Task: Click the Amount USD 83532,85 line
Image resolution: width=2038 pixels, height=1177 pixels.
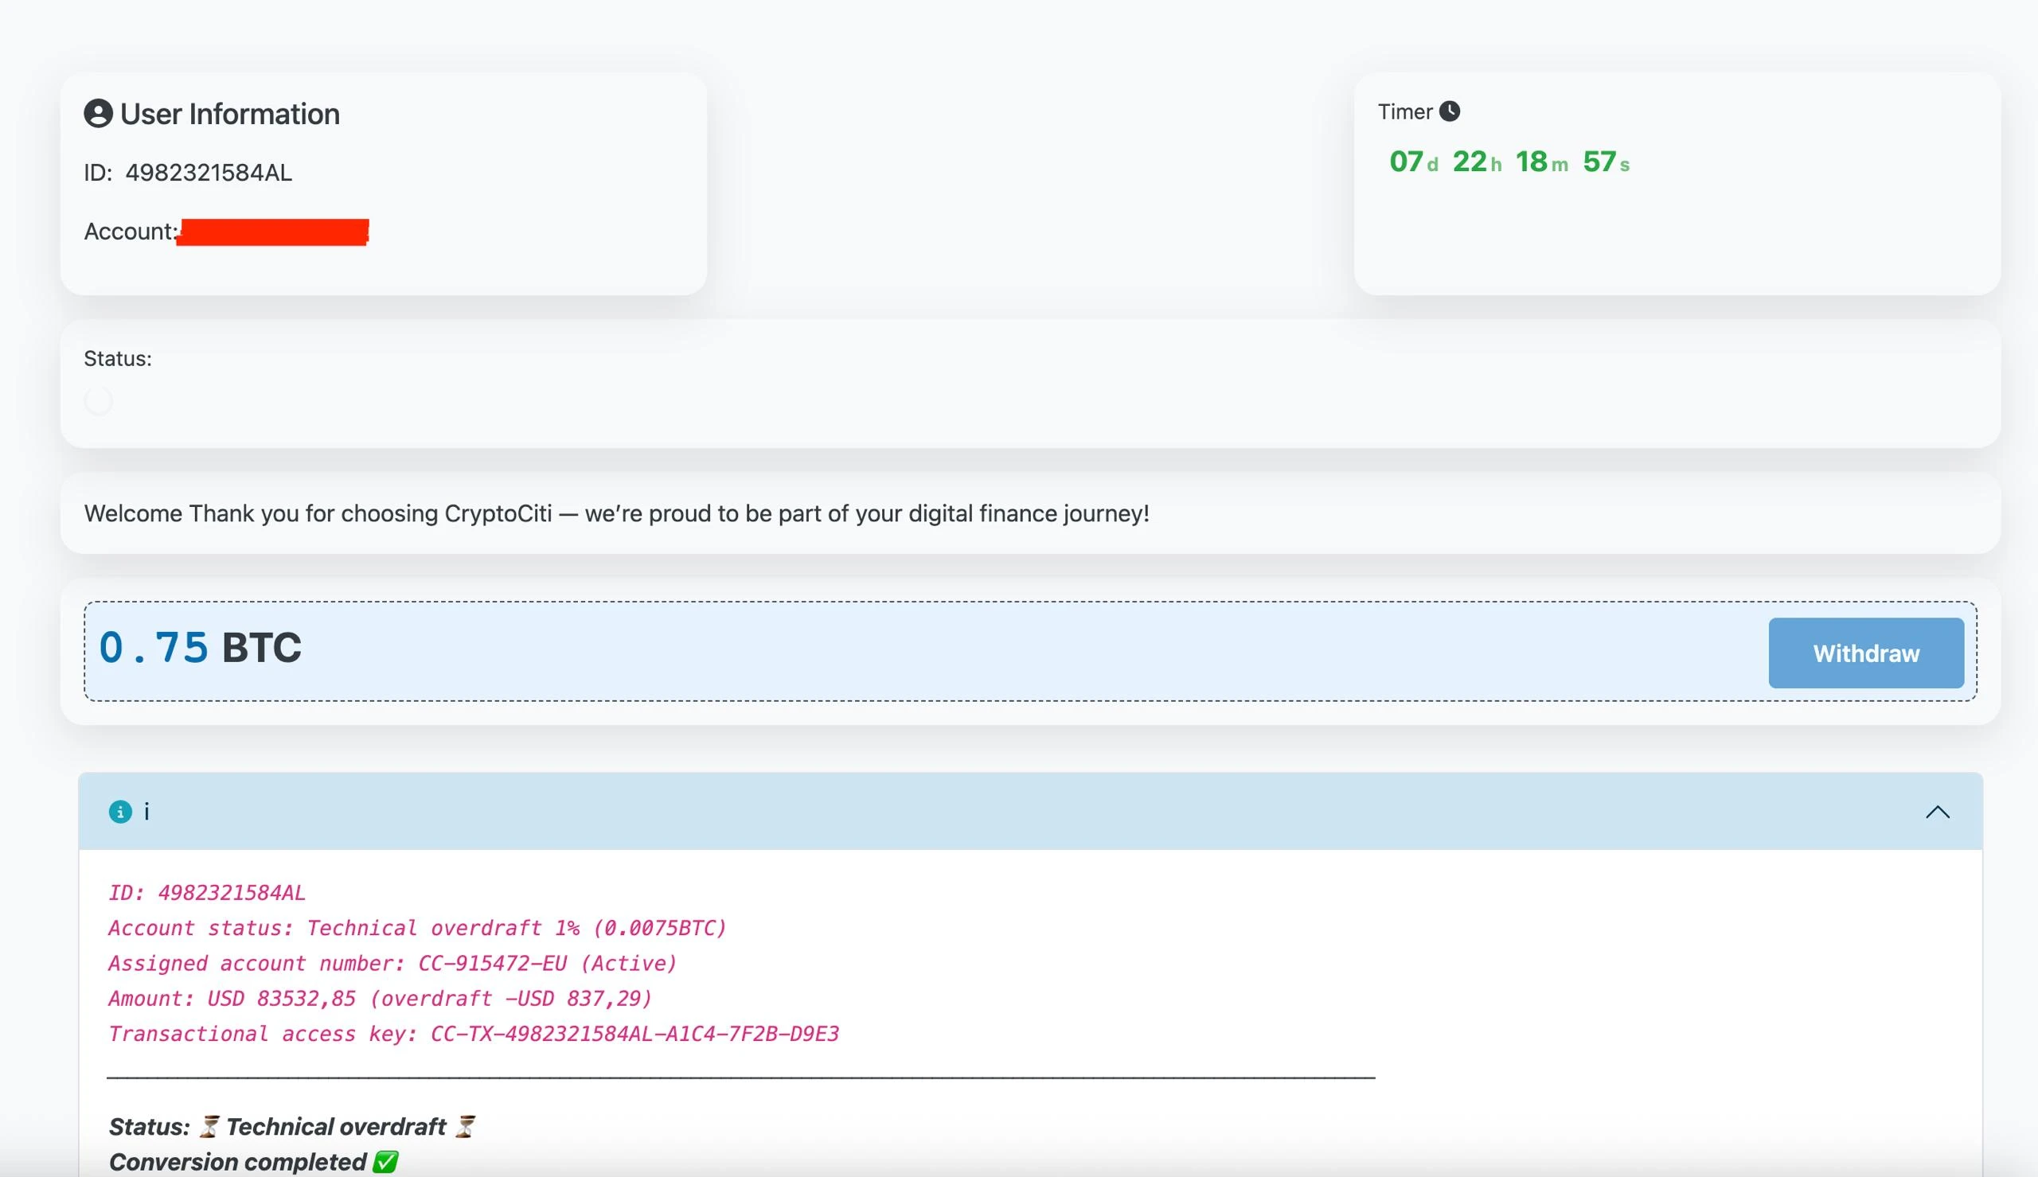Action: point(380,999)
